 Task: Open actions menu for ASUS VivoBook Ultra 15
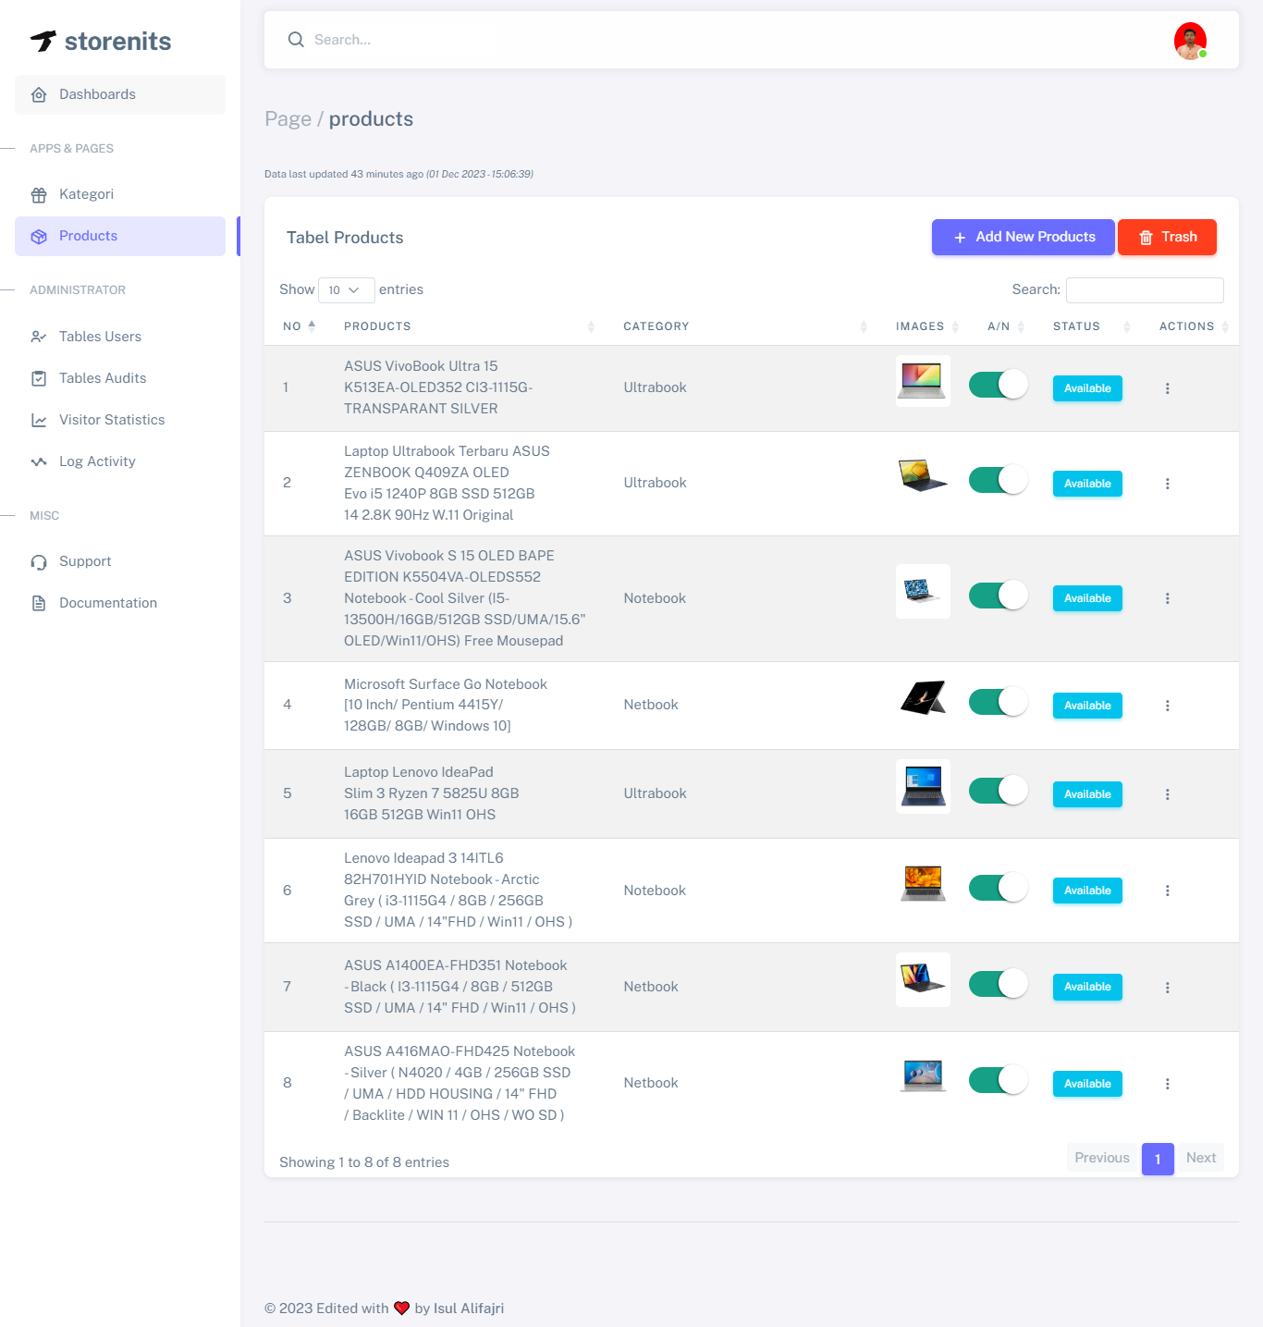(x=1167, y=388)
